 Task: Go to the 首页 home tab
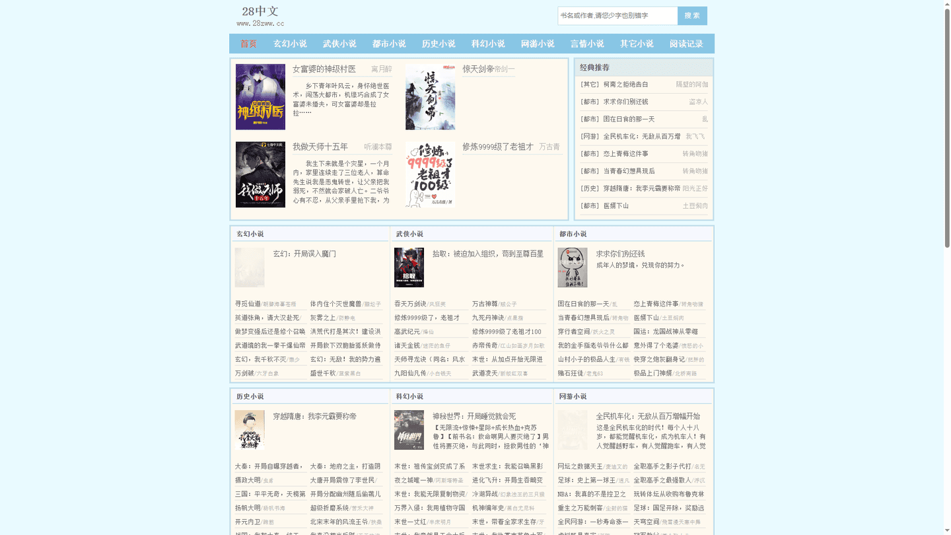[249, 44]
